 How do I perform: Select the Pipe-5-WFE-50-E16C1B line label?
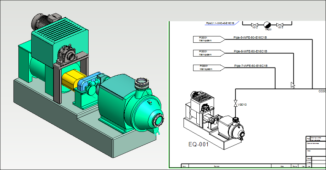[x=250, y=37]
